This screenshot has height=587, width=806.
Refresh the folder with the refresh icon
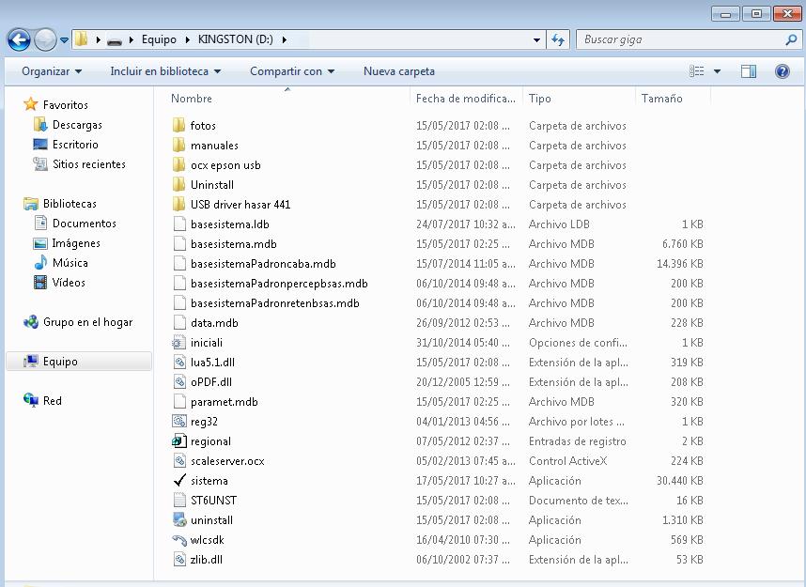pyautogui.click(x=558, y=39)
